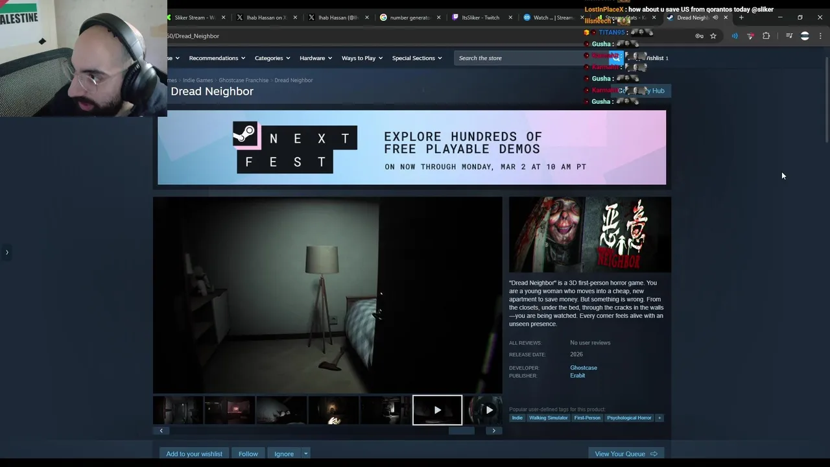Expand the Ways to Play menu

362,58
